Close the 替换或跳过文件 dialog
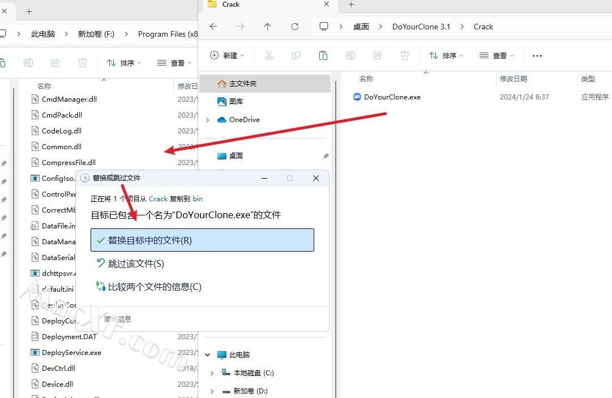This screenshot has height=398, width=612. point(316,178)
